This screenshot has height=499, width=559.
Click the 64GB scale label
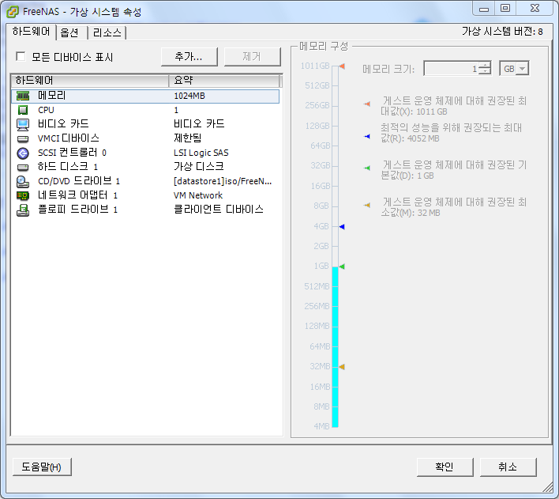tap(321, 146)
